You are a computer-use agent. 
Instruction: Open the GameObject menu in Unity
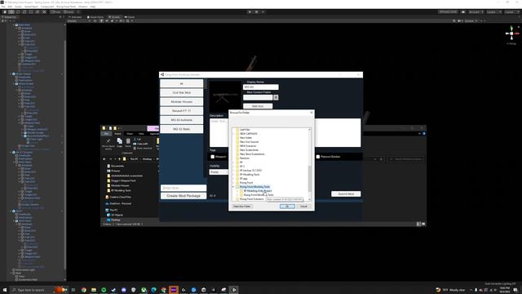click(31, 7)
